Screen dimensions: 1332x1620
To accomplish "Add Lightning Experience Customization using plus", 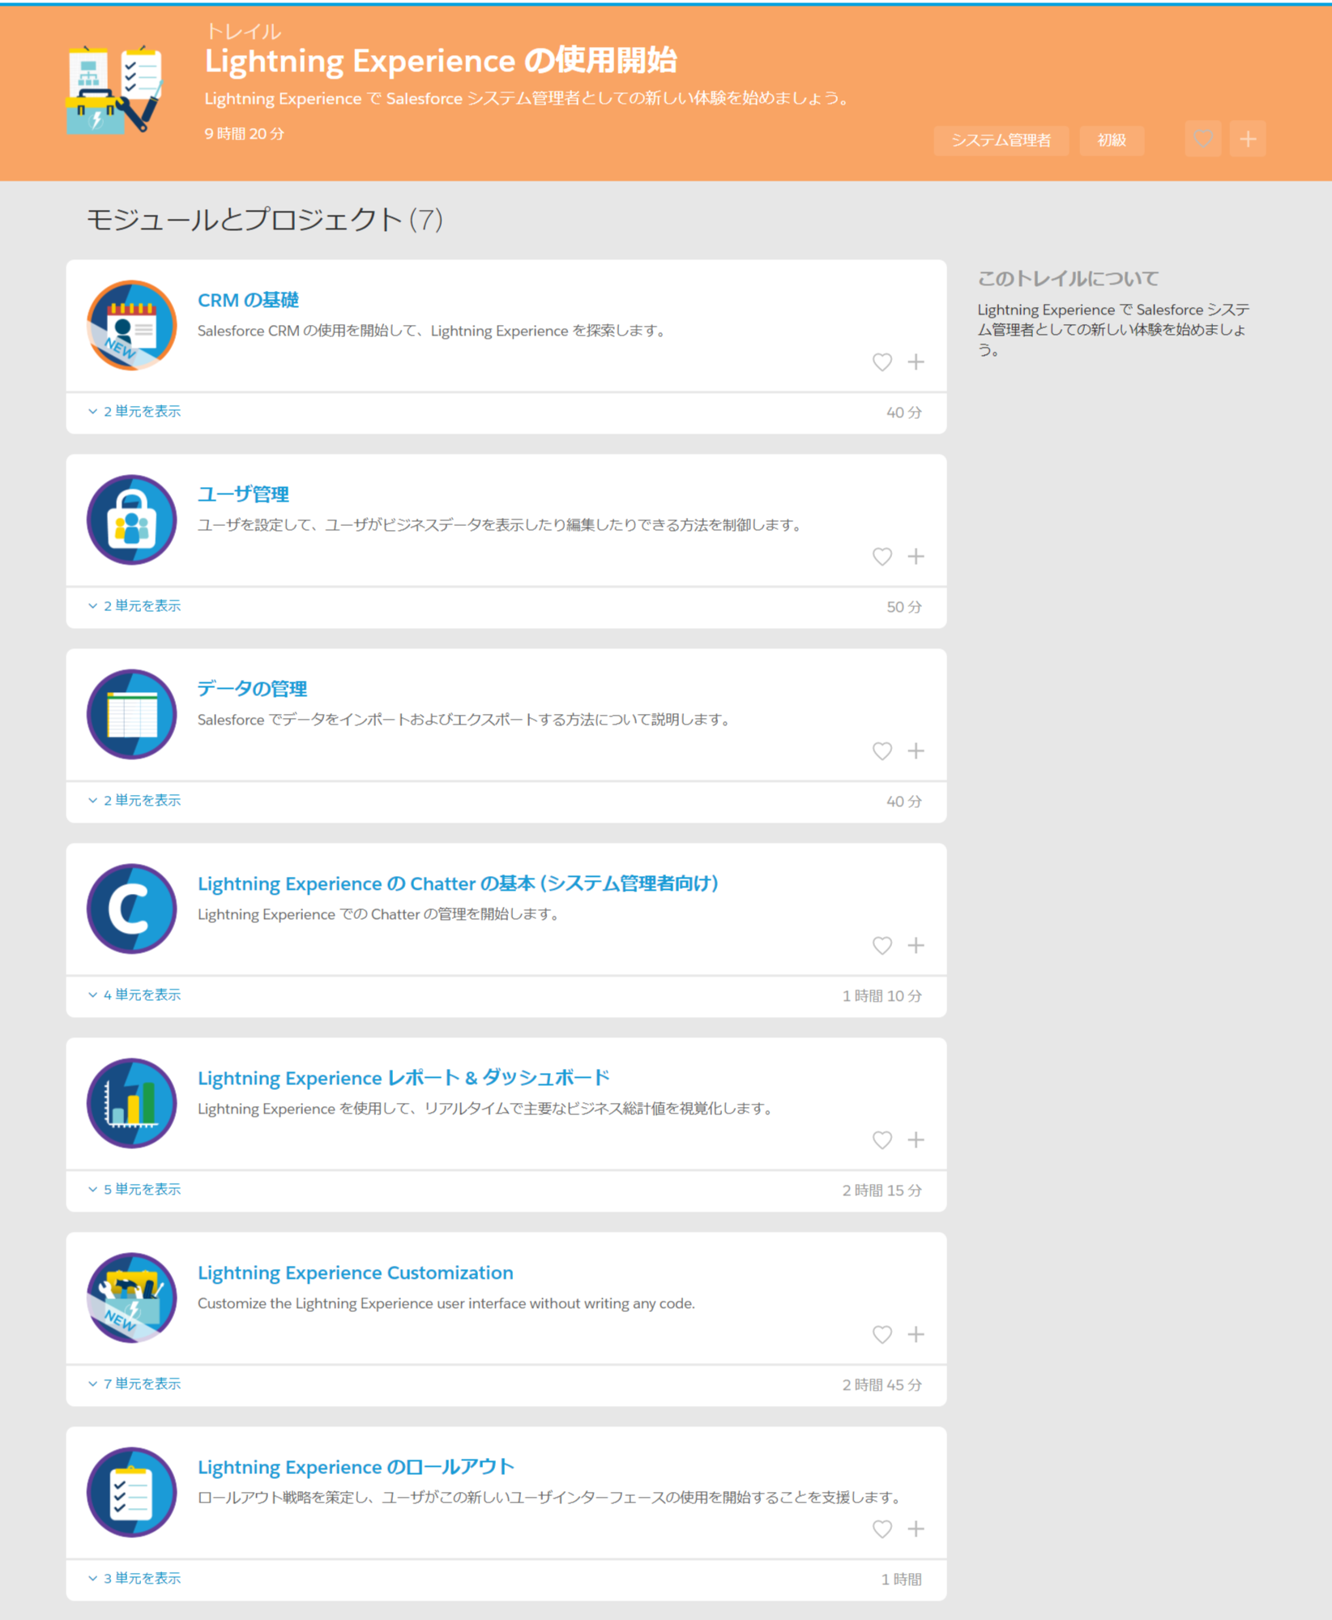I will [916, 1334].
